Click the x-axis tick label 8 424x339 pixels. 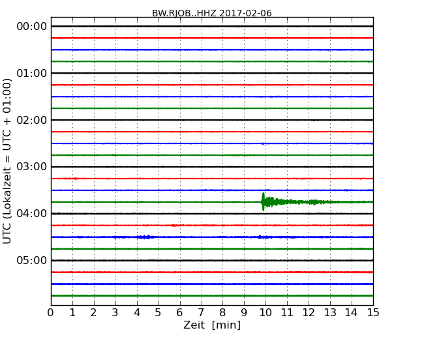[222, 313]
